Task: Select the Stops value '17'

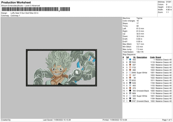Action: coord(138,23)
